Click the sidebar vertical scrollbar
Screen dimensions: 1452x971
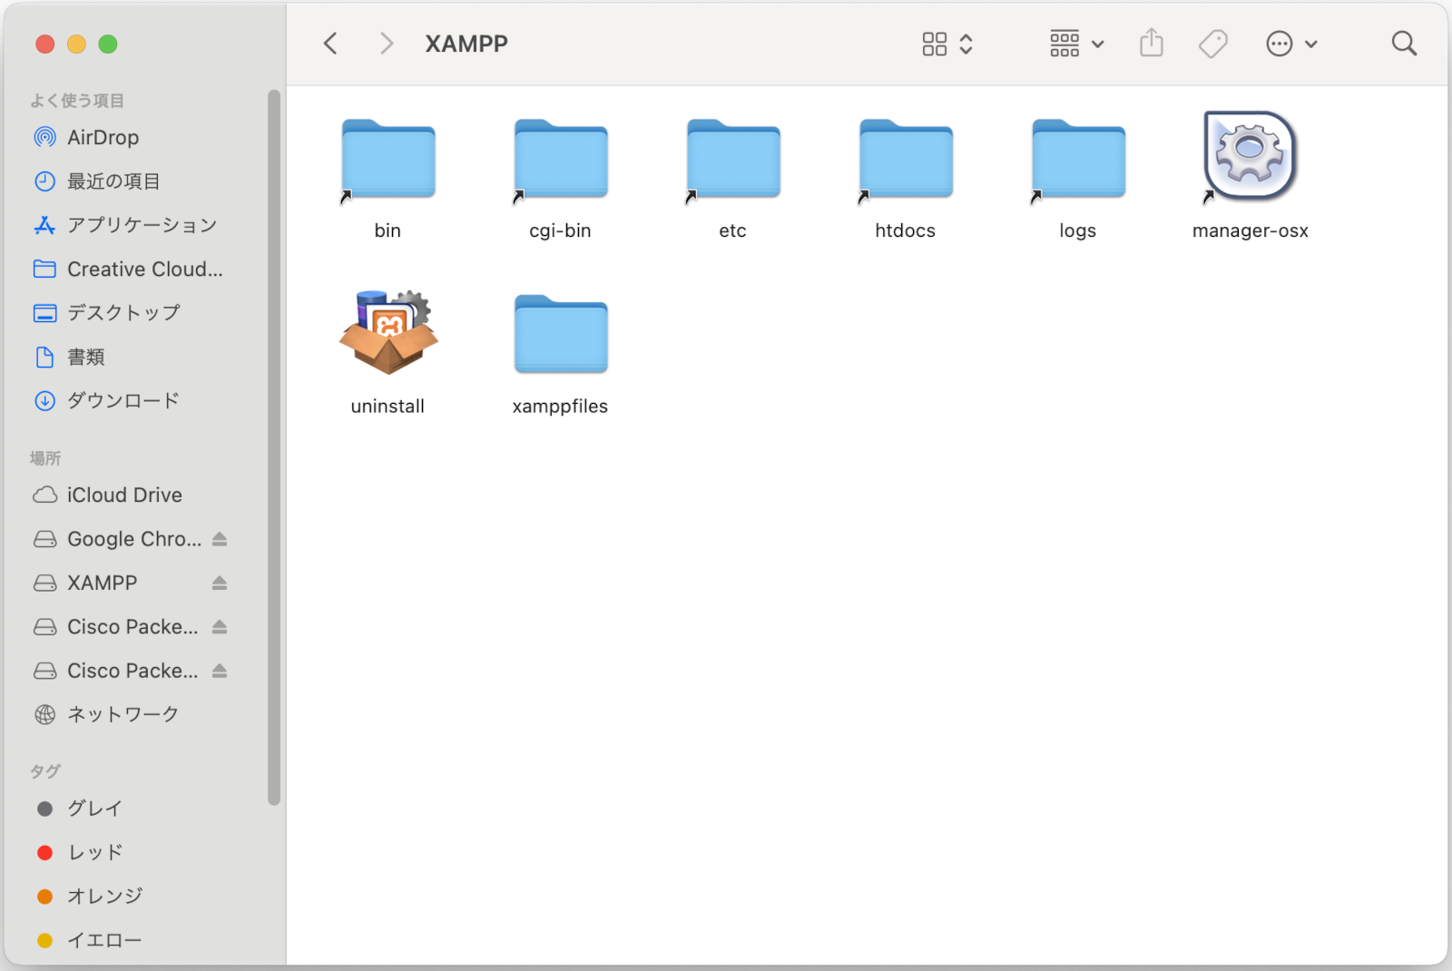[274, 446]
